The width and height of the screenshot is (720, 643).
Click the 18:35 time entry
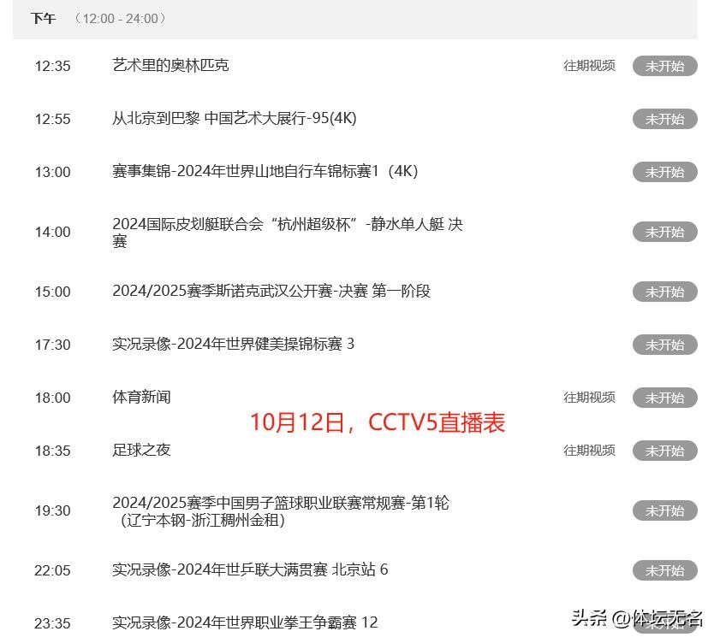[x=53, y=451]
